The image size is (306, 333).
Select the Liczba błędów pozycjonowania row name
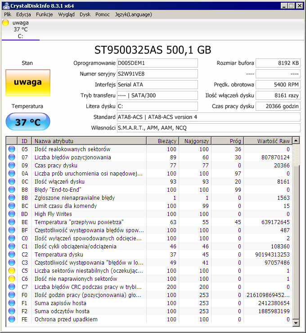coord(72,157)
